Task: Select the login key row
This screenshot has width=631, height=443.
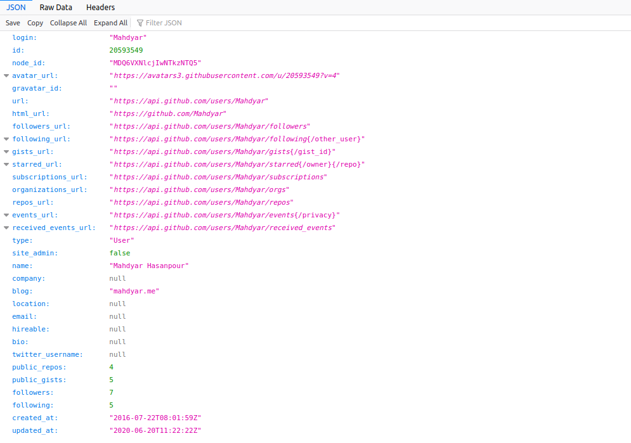Action: pos(25,37)
